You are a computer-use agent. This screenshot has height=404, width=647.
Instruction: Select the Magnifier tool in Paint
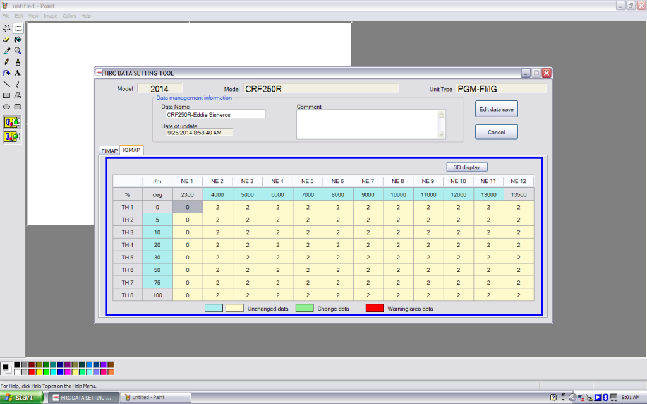pyautogui.click(x=18, y=50)
